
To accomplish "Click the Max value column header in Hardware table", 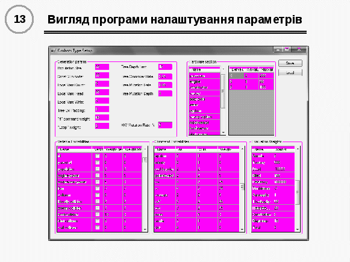I will [x=266, y=70].
